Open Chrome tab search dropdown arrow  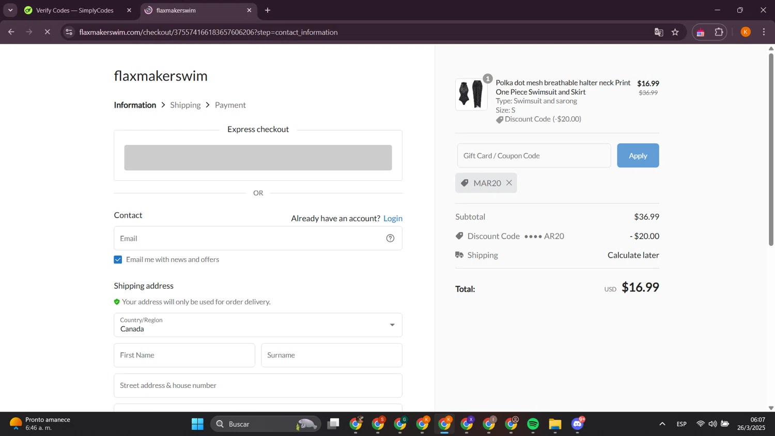[x=10, y=10]
